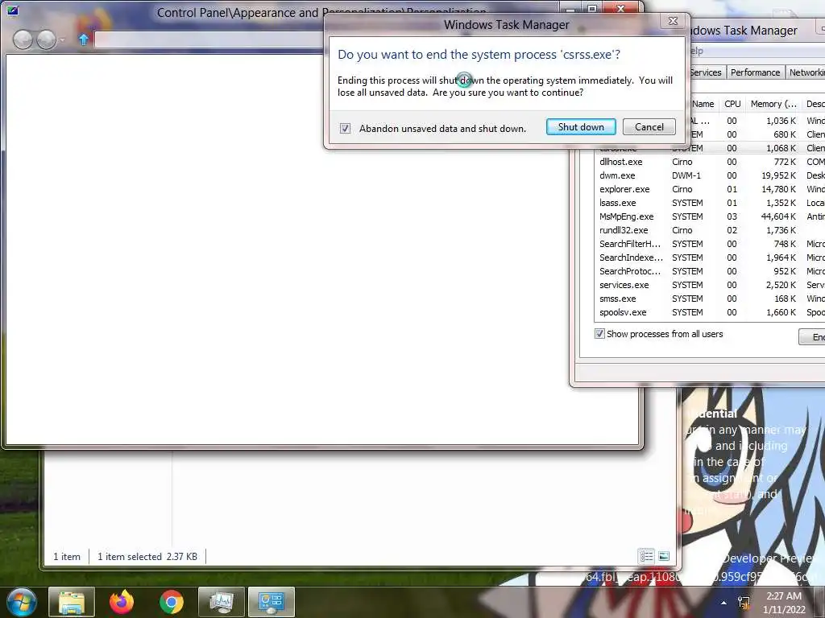The height and width of the screenshot is (618, 825).
Task: Launch Google Chrome from the taskbar
Action: [172, 602]
